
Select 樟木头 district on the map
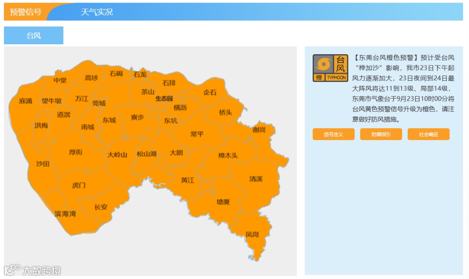click(x=228, y=155)
